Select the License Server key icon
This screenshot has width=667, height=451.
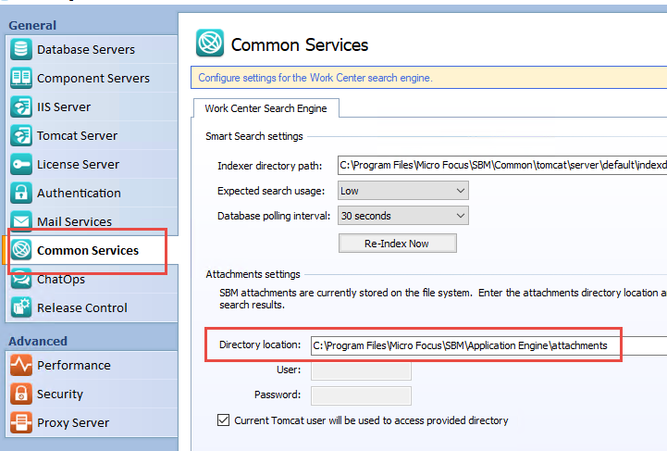(21, 165)
